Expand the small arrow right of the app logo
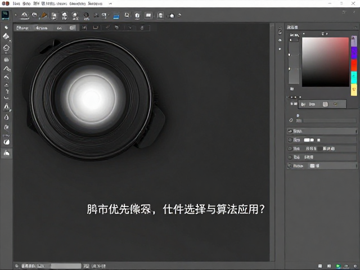Viewport: 360px width, 270px height. 16,15
